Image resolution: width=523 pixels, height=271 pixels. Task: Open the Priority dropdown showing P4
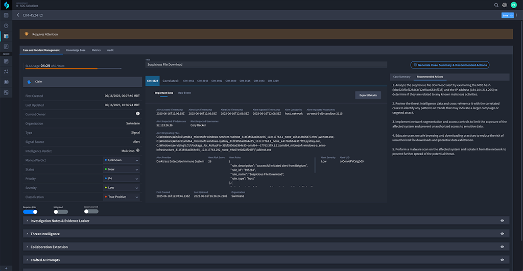coord(122,179)
